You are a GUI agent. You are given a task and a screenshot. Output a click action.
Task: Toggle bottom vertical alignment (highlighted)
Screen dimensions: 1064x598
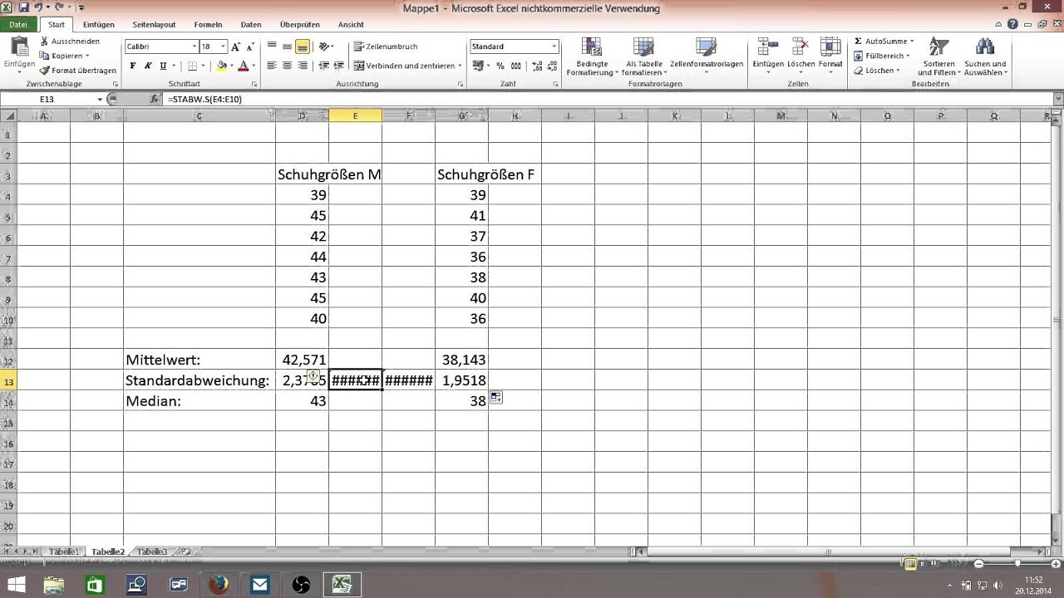pyautogui.click(x=303, y=47)
